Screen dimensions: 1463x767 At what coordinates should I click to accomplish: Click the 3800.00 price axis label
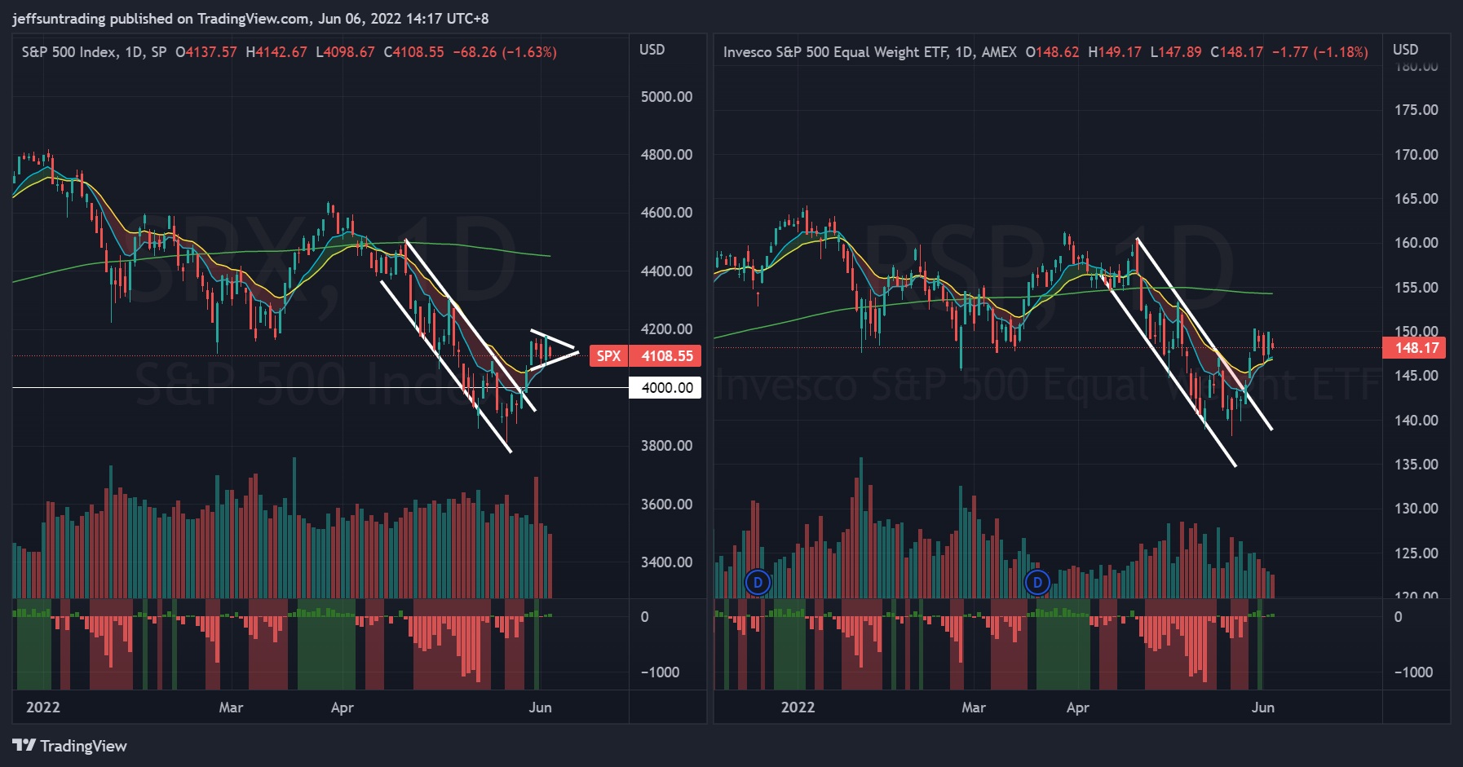coord(666,446)
